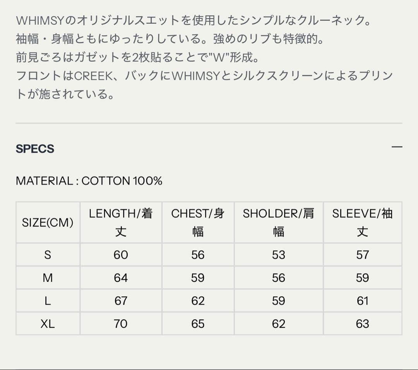Click the chest value 59 for size M
Screen dimensions: 418x370
[x=199, y=278]
